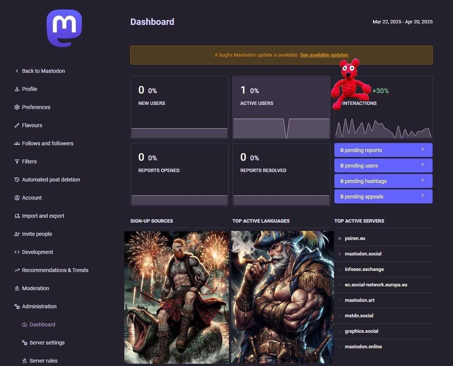Click the Active Users stat card
The width and height of the screenshot is (453, 366).
coord(281,107)
